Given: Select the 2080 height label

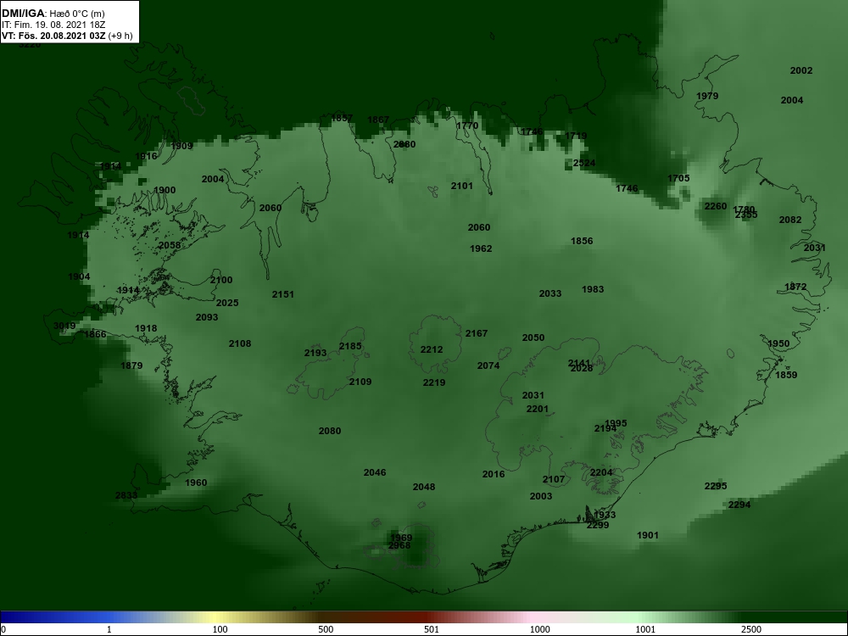Looking at the screenshot, I should click(329, 431).
